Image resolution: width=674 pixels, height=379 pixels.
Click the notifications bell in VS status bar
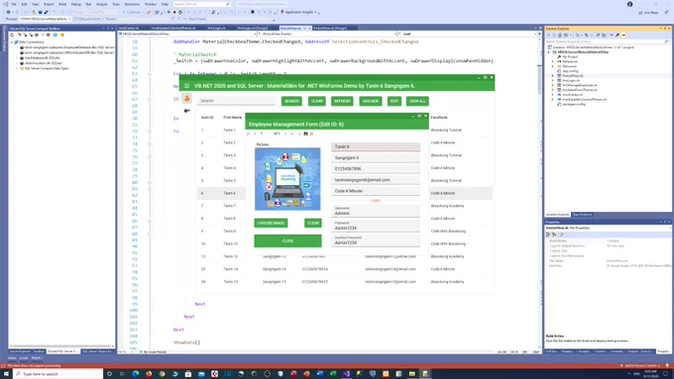coord(667,366)
